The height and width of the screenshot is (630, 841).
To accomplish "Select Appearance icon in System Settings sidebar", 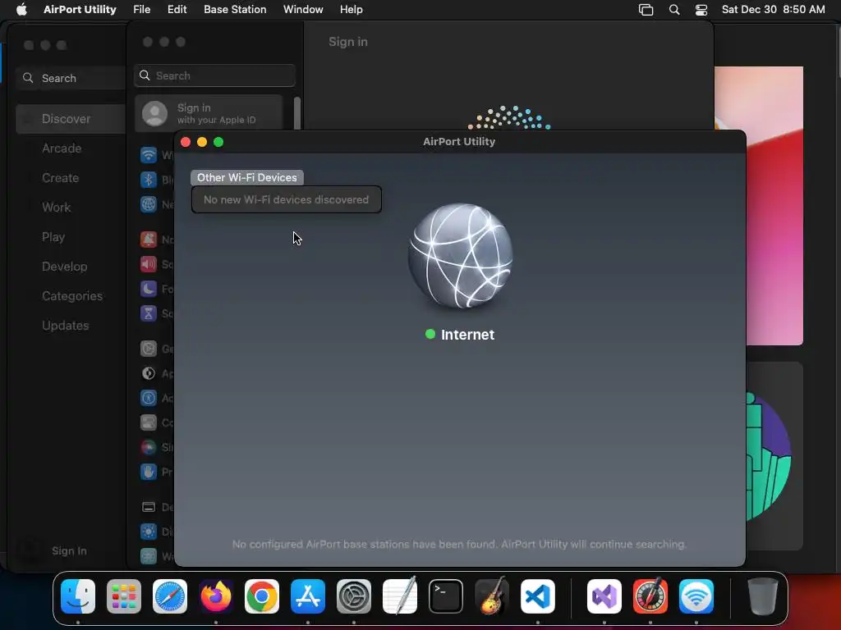I will [x=149, y=373].
